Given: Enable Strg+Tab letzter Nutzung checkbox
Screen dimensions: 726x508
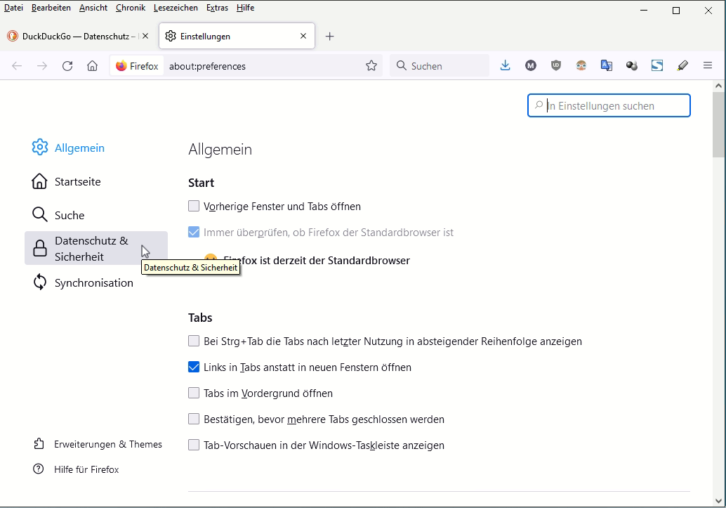Looking at the screenshot, I should click(194, 341).
